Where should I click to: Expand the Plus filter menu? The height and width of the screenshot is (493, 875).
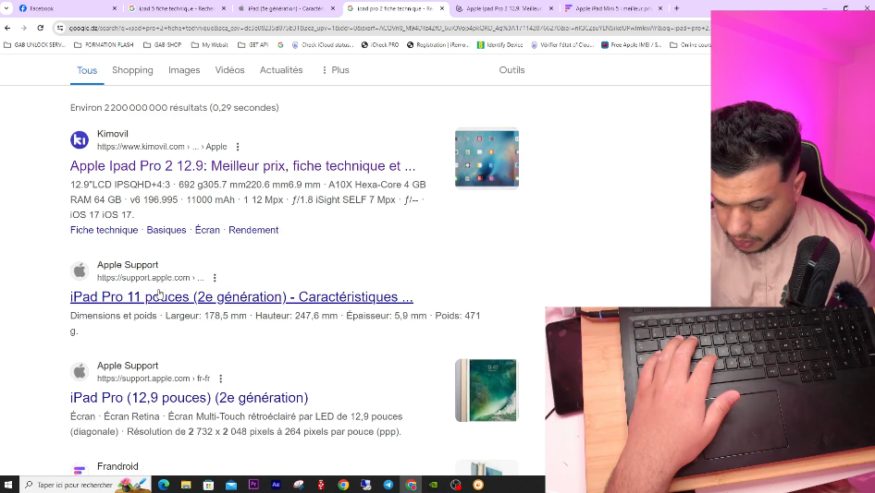[x=336, y=70]
